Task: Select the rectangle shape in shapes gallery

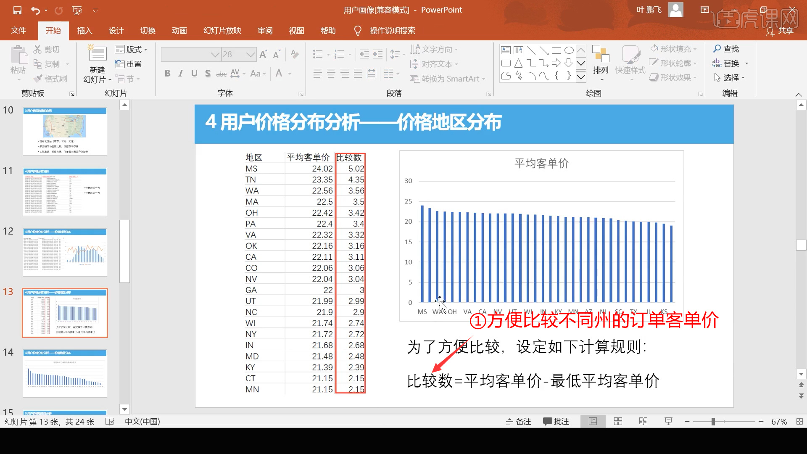Action: tap(556, 50)
